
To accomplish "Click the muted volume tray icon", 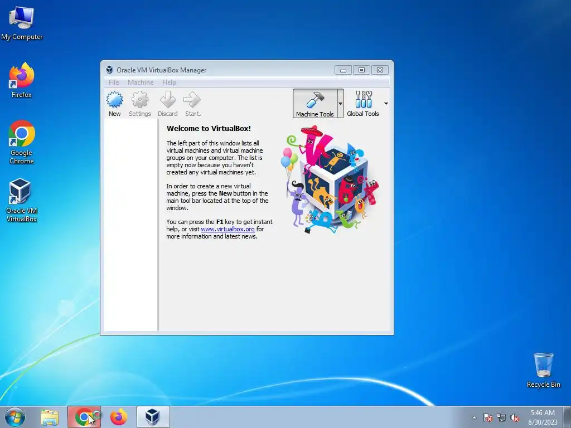I will pyautogui.click(x=515, y=417).
